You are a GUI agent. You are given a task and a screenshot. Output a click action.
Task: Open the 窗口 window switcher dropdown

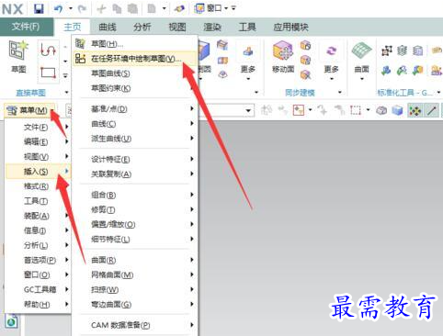pos(215,8)
